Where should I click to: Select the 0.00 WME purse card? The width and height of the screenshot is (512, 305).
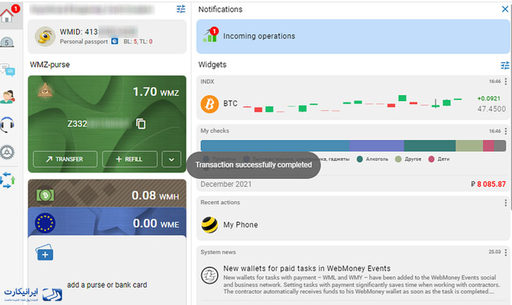[107, 222]
